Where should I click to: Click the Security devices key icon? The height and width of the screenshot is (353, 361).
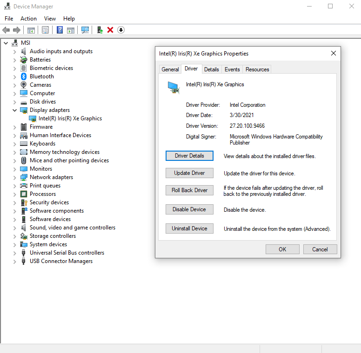click(24, 202)
